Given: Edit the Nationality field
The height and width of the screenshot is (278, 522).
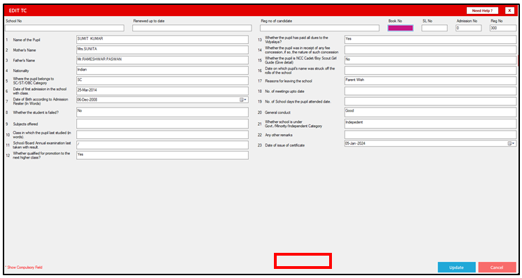Looking at the screenshot, I should pos(162,71).
